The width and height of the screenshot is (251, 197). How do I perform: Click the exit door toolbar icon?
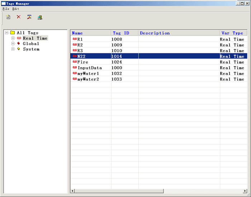pos(40,18)
